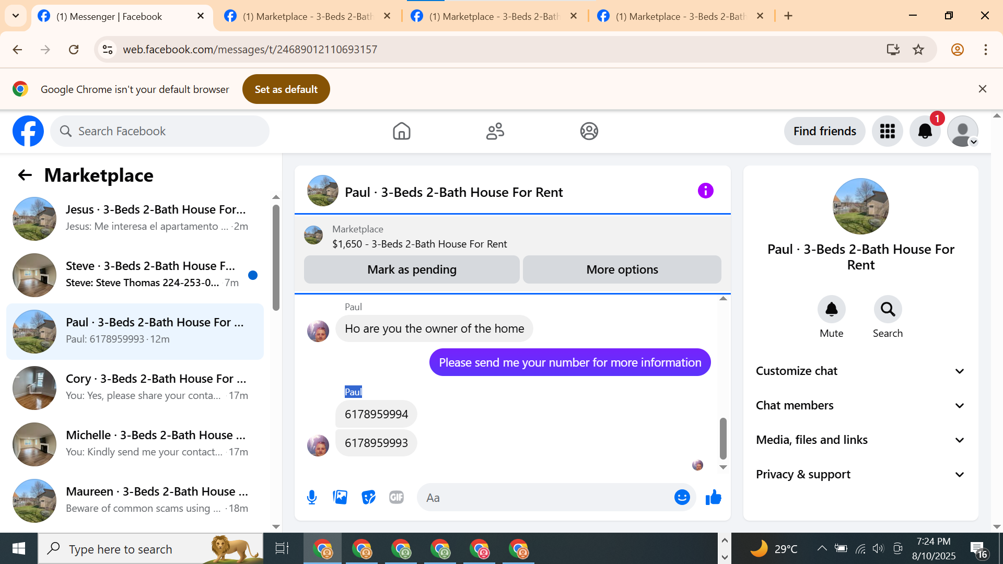Mute this conversation with bell toggle
The width and height of the screenshot is (1003, 564).
click(831, 310)
